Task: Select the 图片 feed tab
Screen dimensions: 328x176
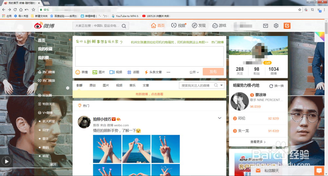Action: (106, 85)
